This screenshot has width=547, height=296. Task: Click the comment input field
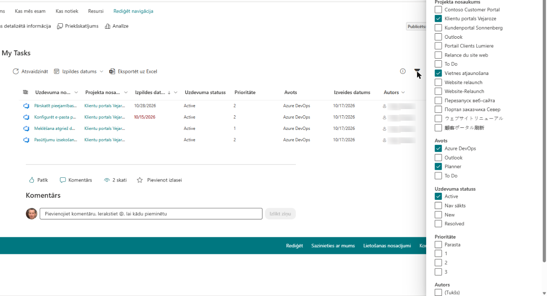[x=151, y=214]
